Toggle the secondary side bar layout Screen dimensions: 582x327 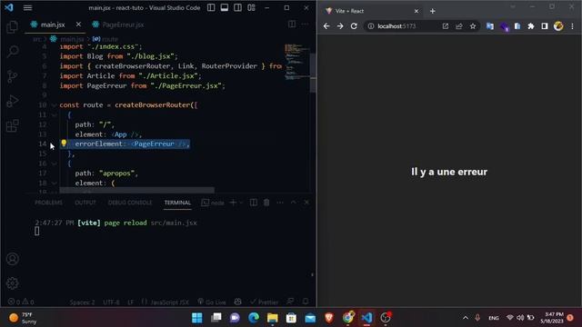click(x=237, y=7)
